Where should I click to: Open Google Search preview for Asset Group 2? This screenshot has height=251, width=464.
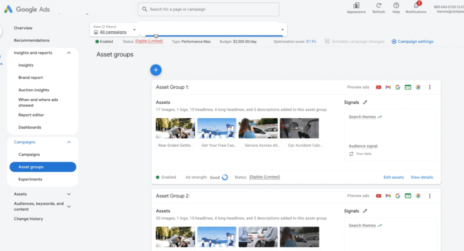[x=397, y=196]
